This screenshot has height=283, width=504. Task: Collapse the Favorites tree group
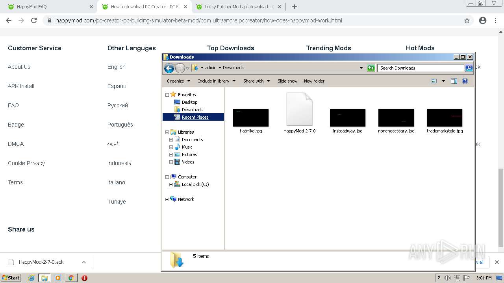[167, 95]
